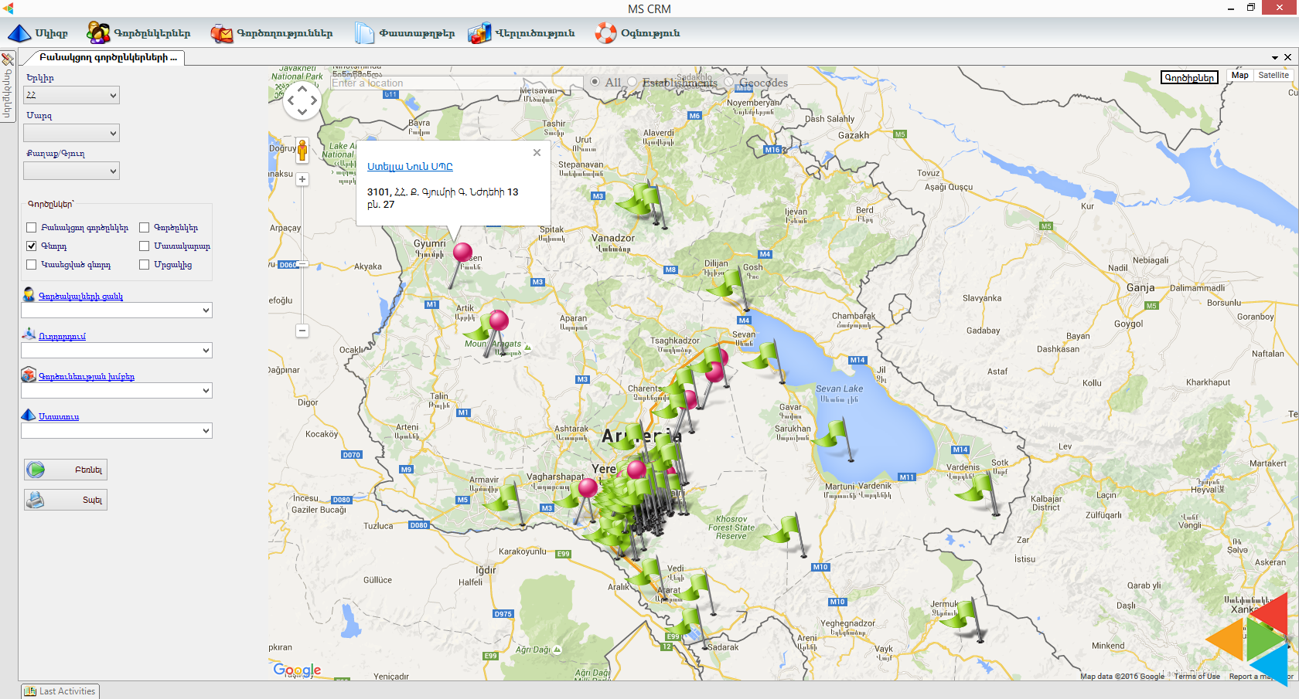
Task: Check the Մրցակից checkbox
Action: pos(145,265)
